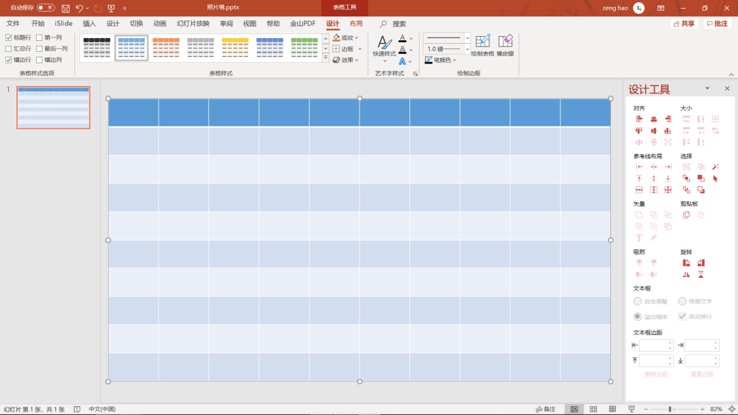Click the magic wand icon under 选择
The width and height of the screenshot is (738, 415).
pos(715,167)
